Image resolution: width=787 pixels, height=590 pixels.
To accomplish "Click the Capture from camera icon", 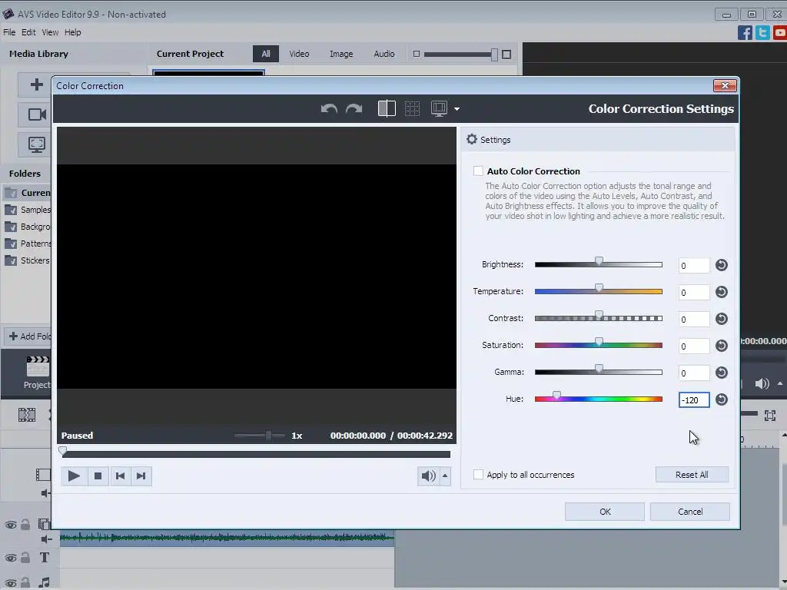I will (36, 114).
